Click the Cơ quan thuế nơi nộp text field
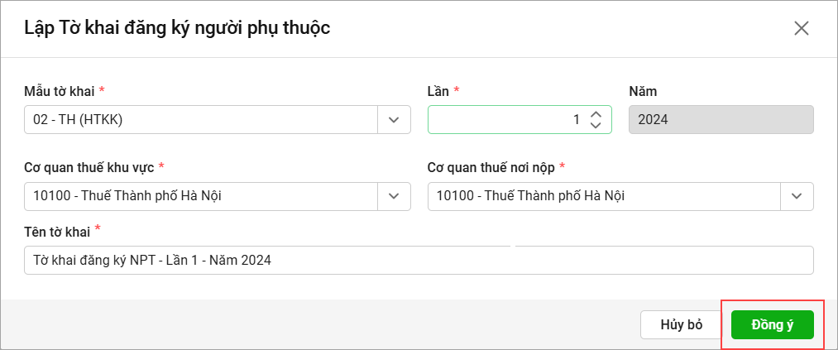838x350 pixels. [604, 196]
